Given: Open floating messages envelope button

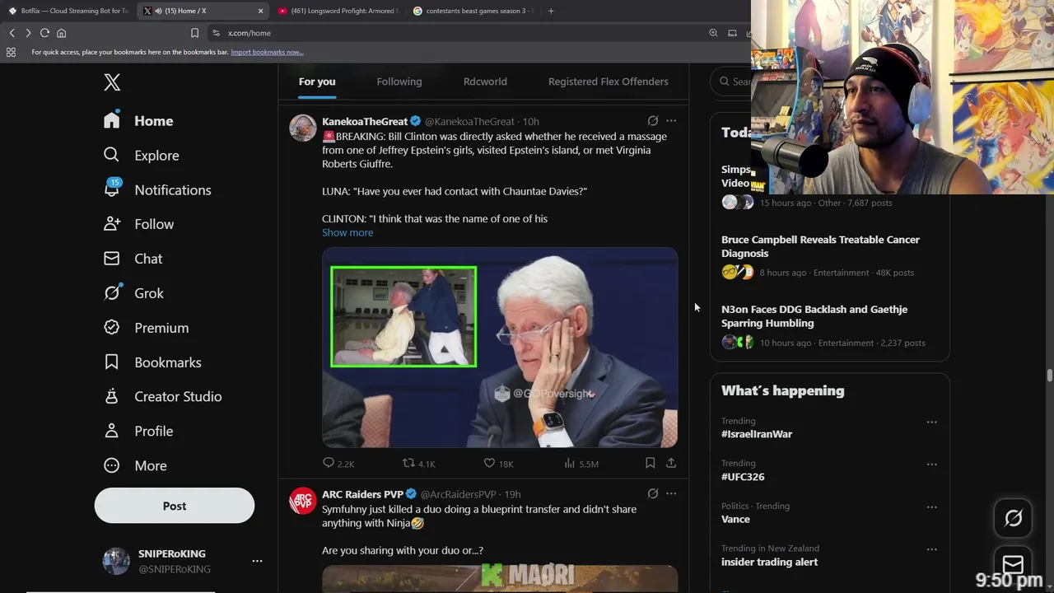Looking at the screenshot, I should click(x=1013, y=563).
